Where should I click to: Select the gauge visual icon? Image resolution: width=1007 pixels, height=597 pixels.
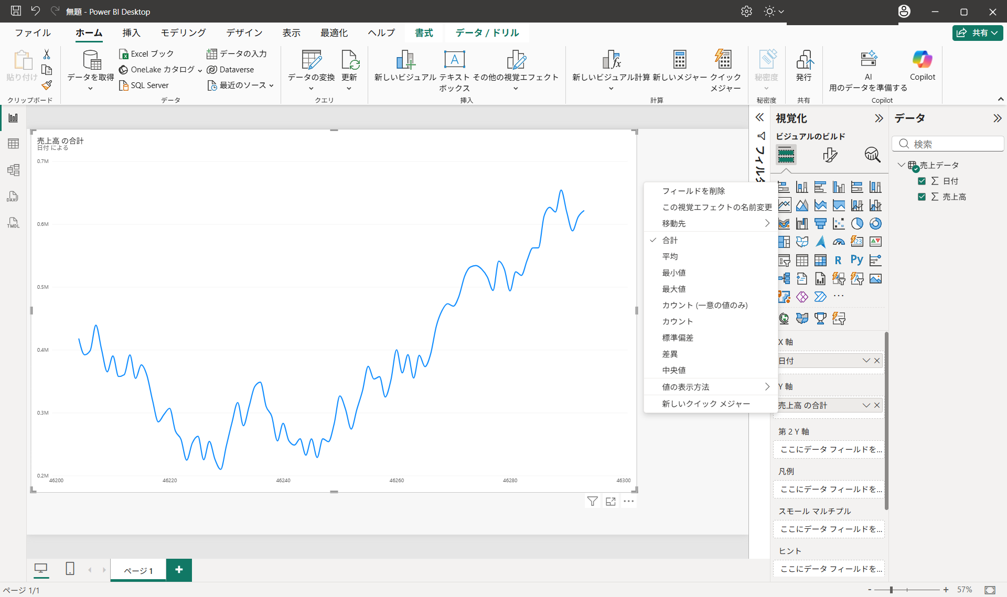point(839,242)
